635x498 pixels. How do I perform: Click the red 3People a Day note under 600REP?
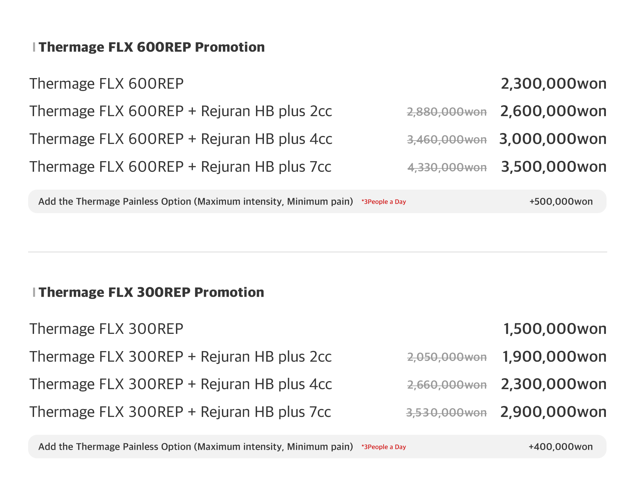384,202
